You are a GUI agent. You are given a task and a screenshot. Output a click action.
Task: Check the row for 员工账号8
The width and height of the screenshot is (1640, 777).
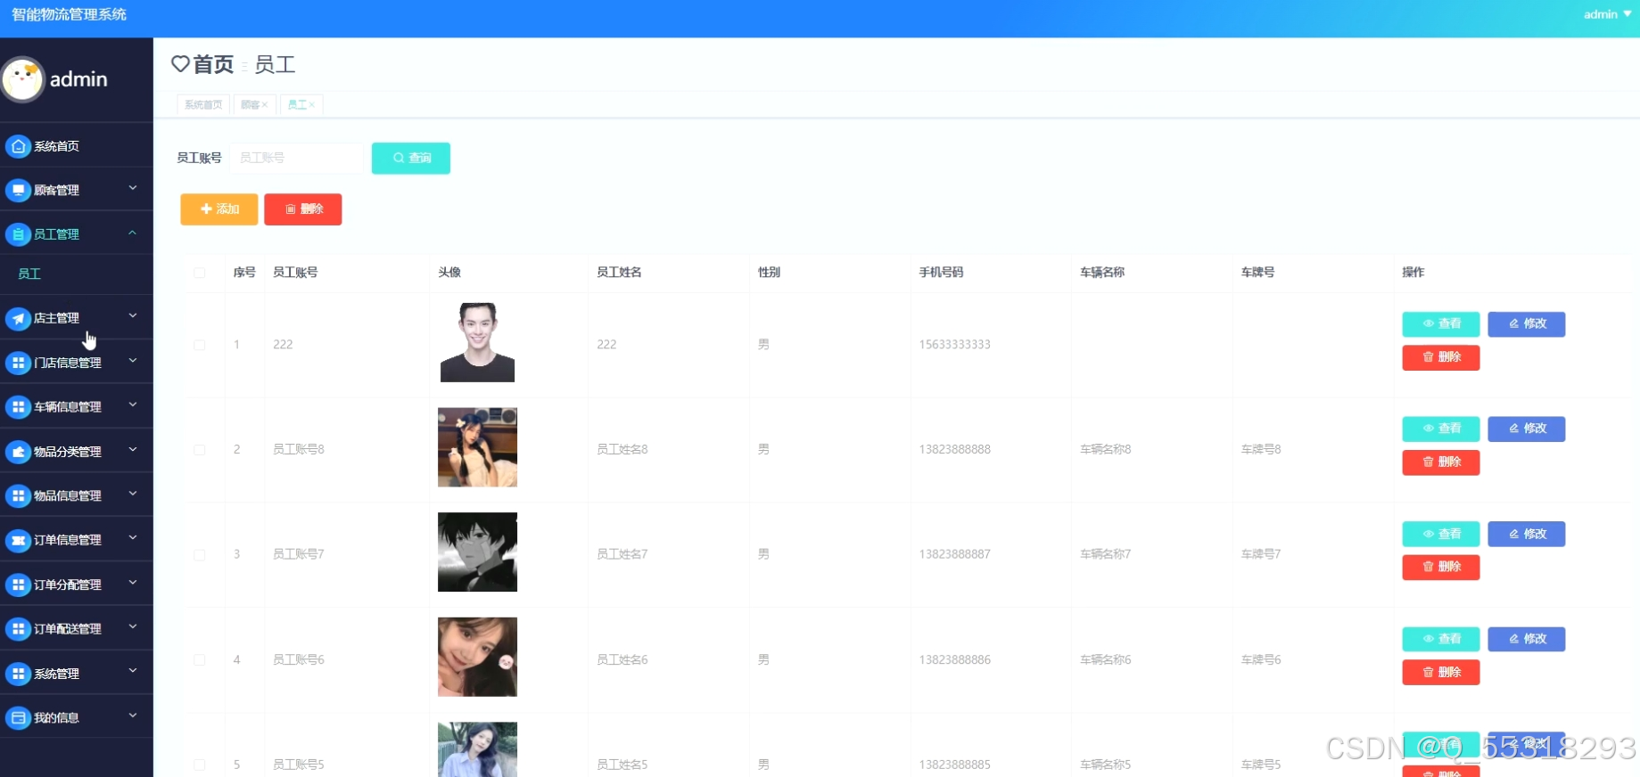point(200,450)
